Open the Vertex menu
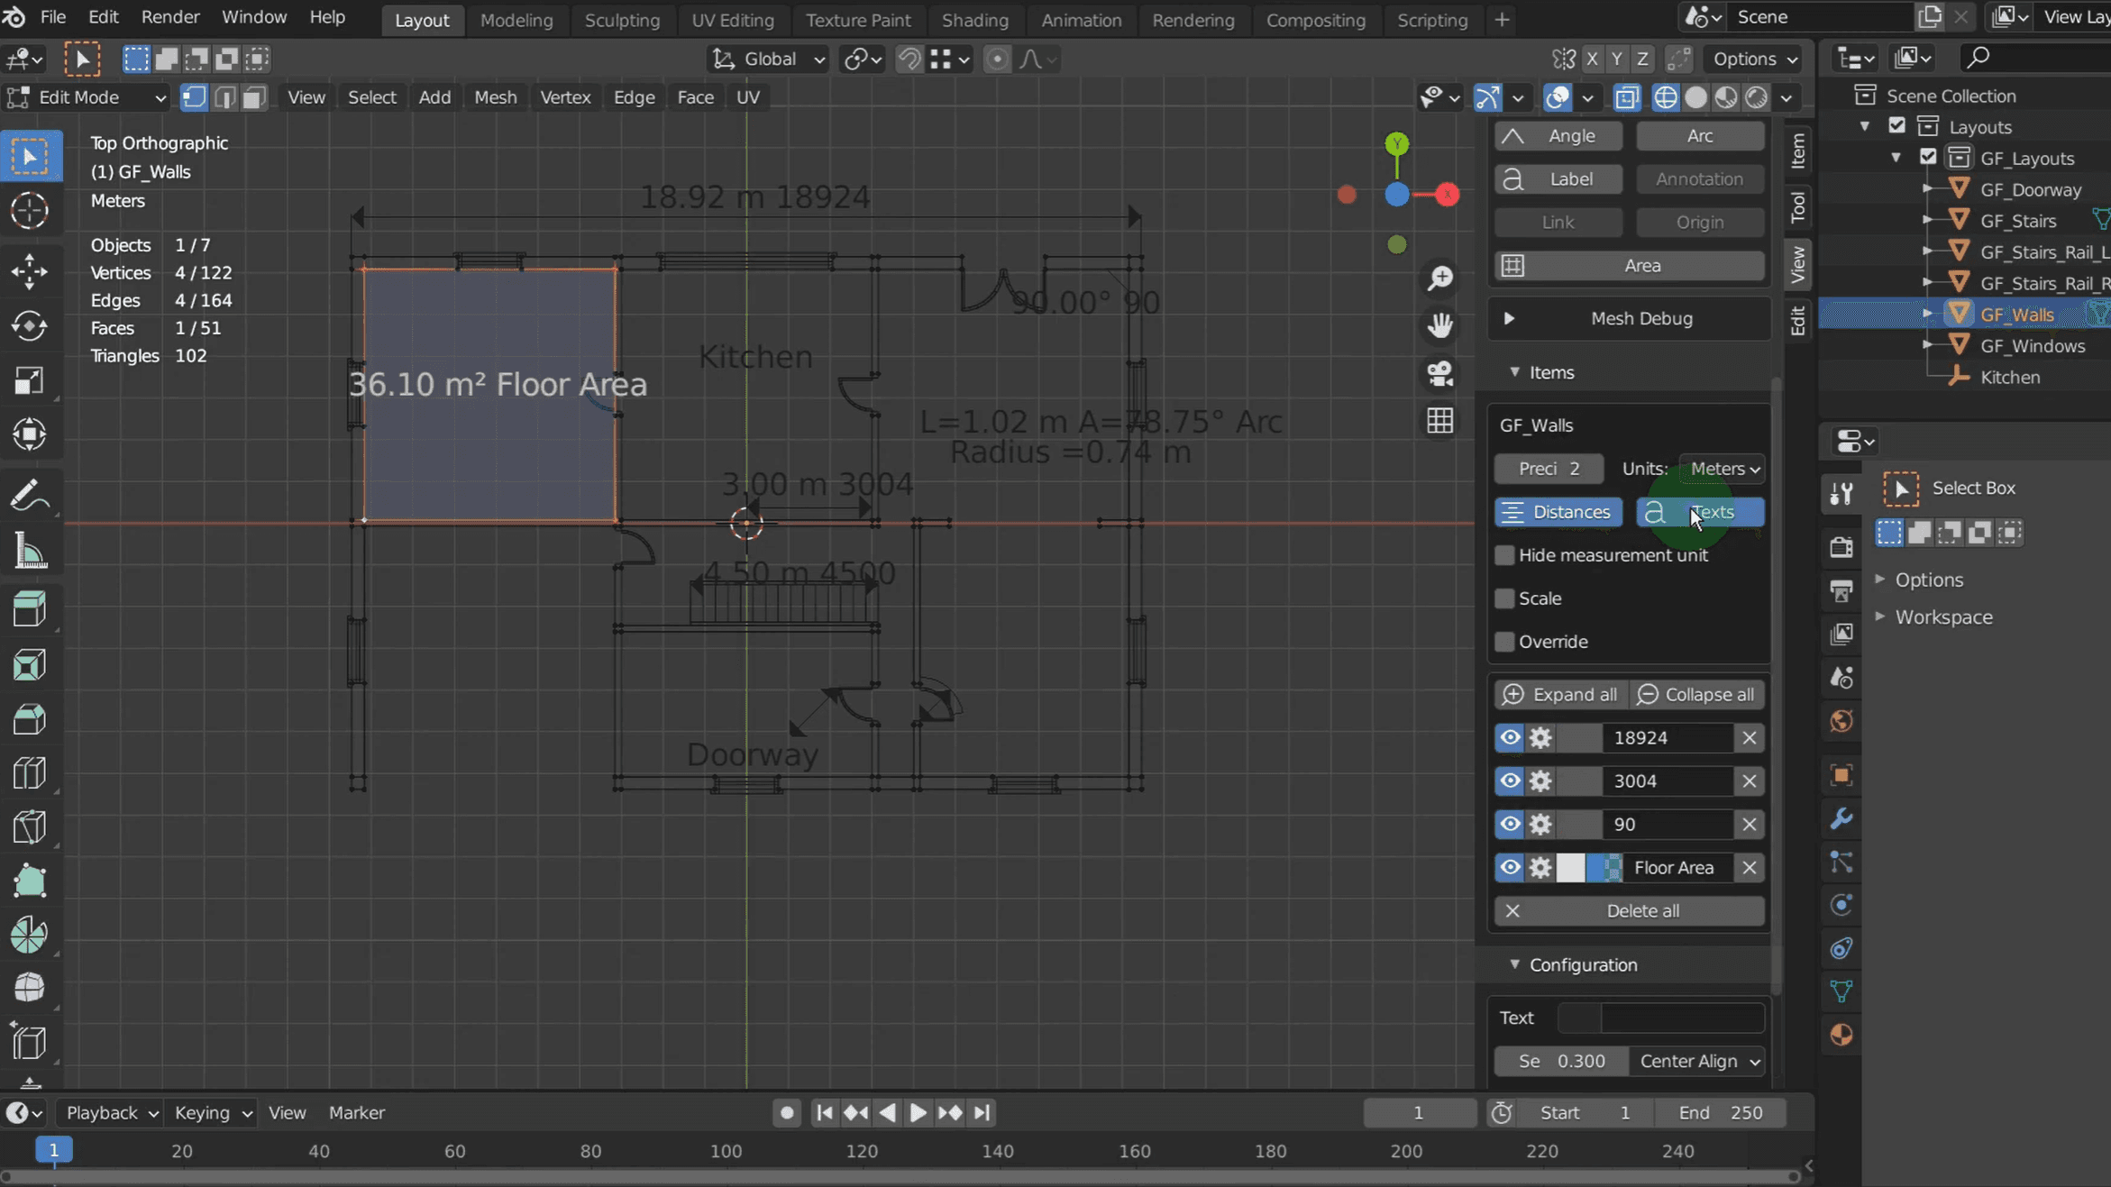 pos(564,97)
